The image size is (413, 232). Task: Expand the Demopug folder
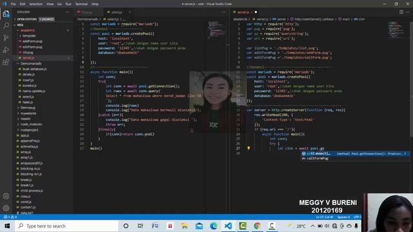click(28, 108)
